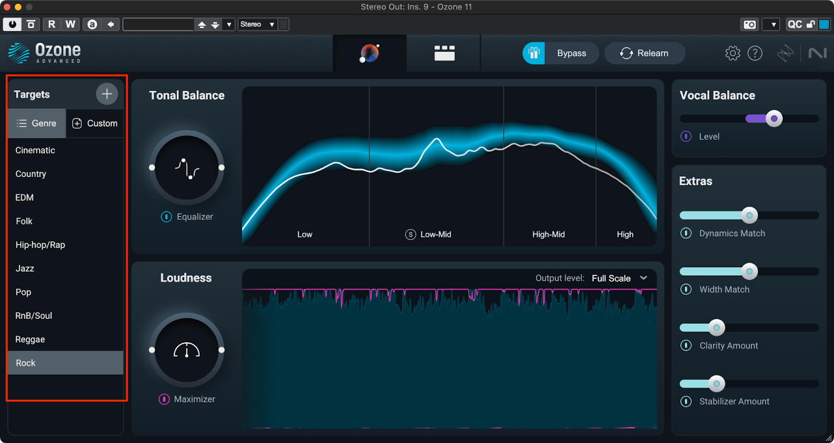Click the host preset up/down arrows

click(208, 25)
